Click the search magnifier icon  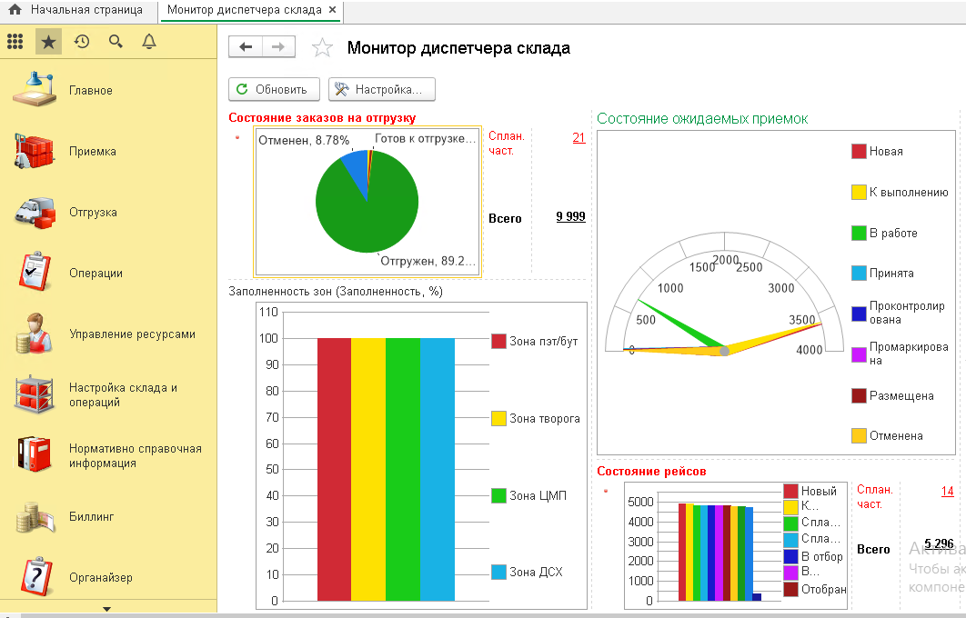pos(116,41)
